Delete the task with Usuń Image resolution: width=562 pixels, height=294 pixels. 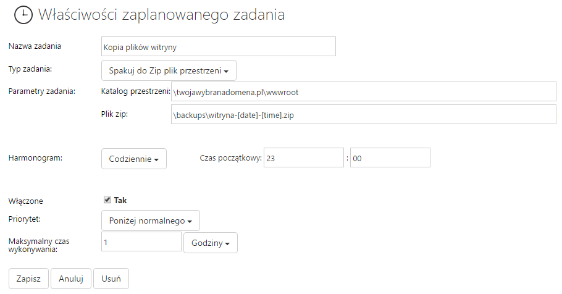pos(111,279)
